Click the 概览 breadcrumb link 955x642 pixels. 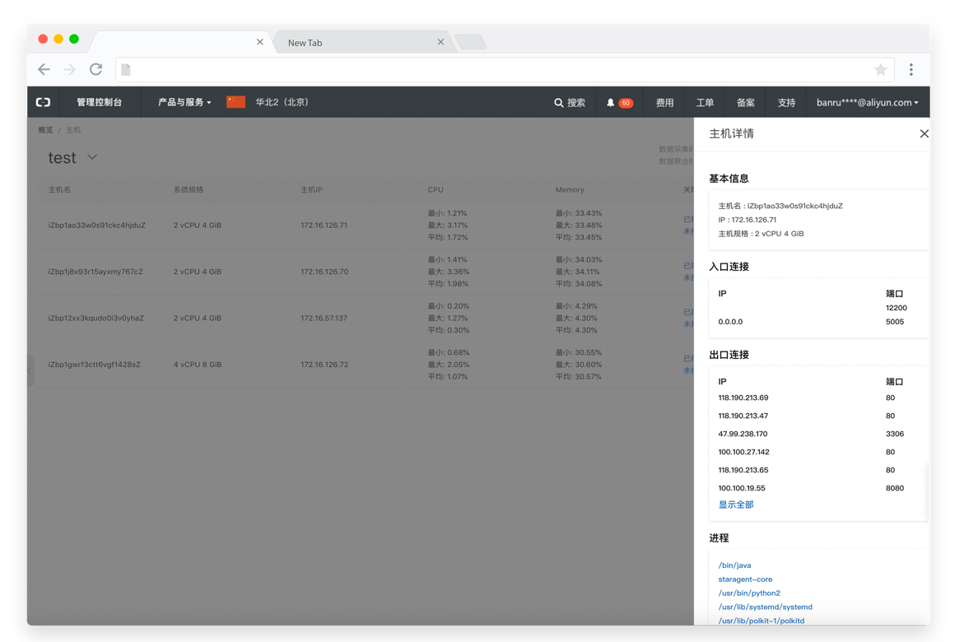point(45,130)
